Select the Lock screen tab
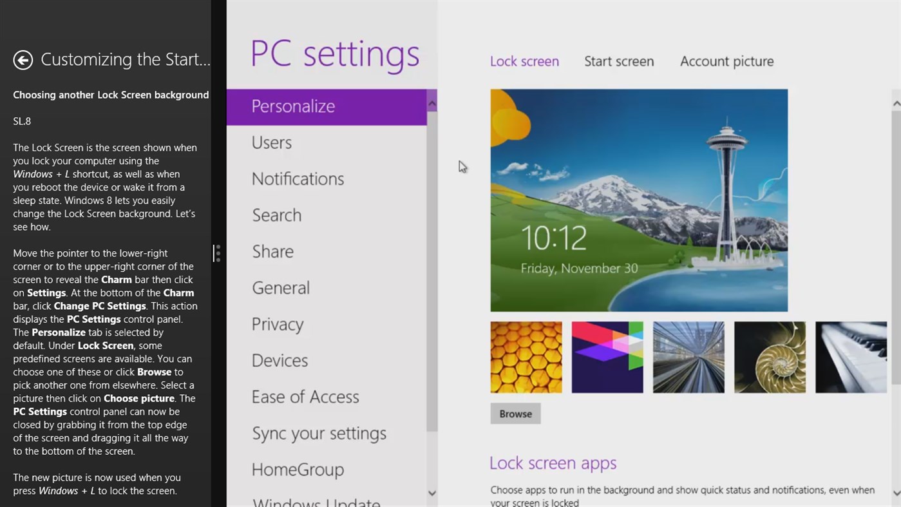 click(x=524, y=61)
